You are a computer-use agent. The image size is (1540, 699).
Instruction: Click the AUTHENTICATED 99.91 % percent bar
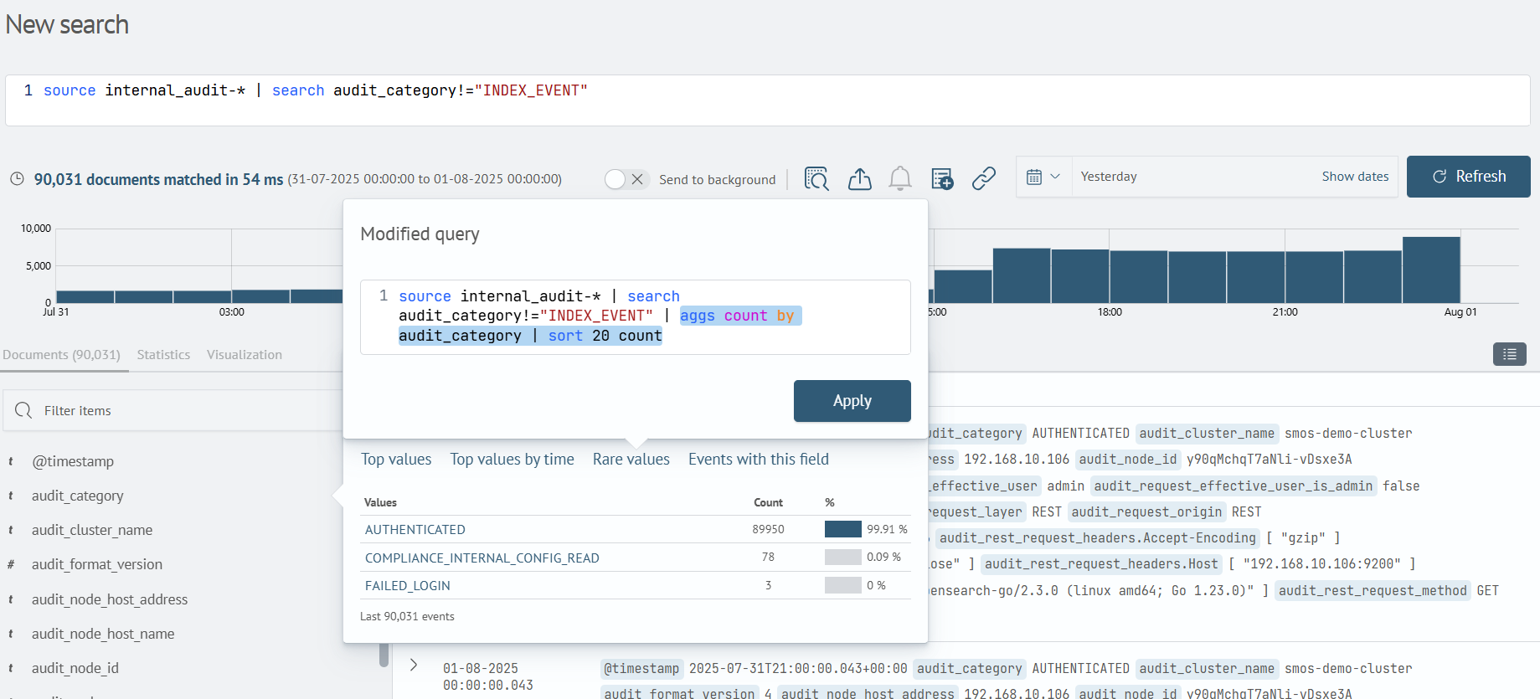click(842, 529)
